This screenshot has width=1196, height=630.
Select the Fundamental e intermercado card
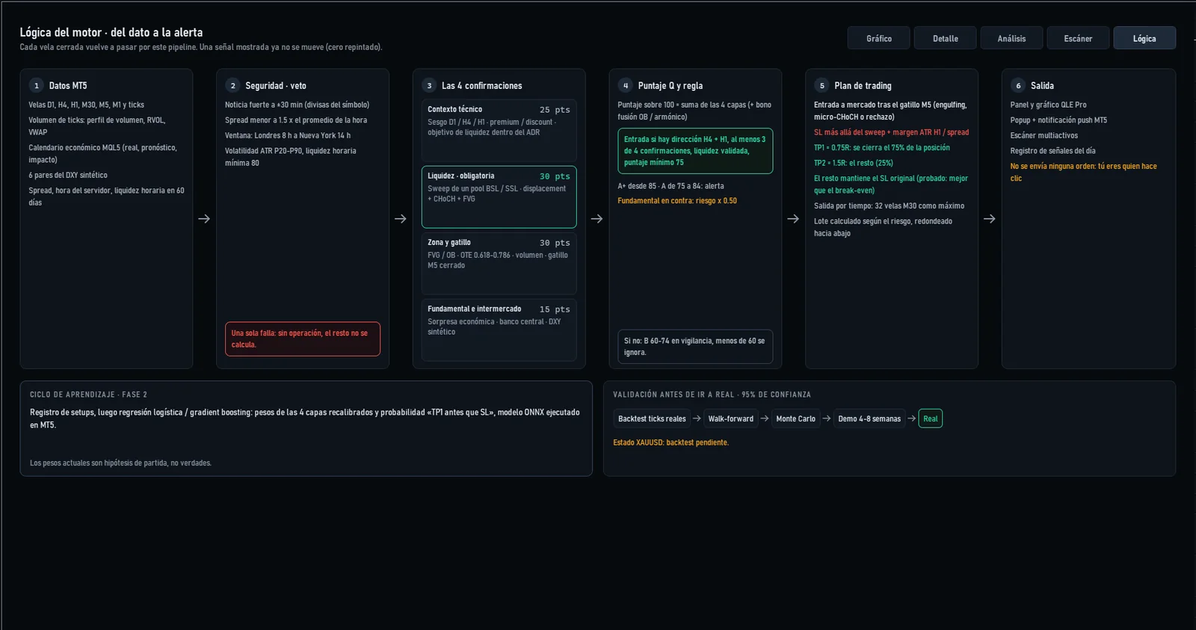pos(499,330)
